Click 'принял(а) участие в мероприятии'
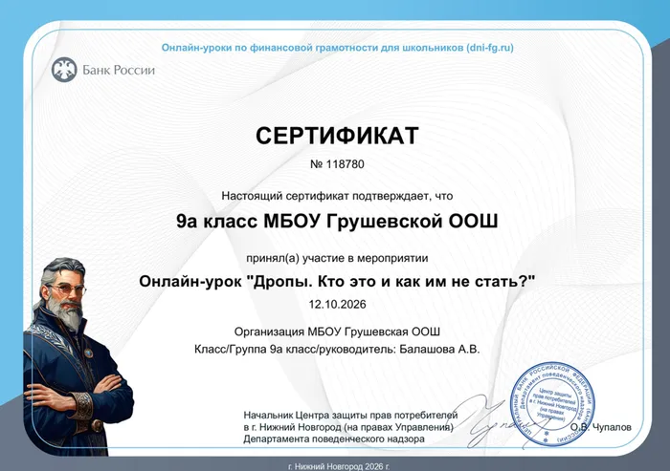 337,258
